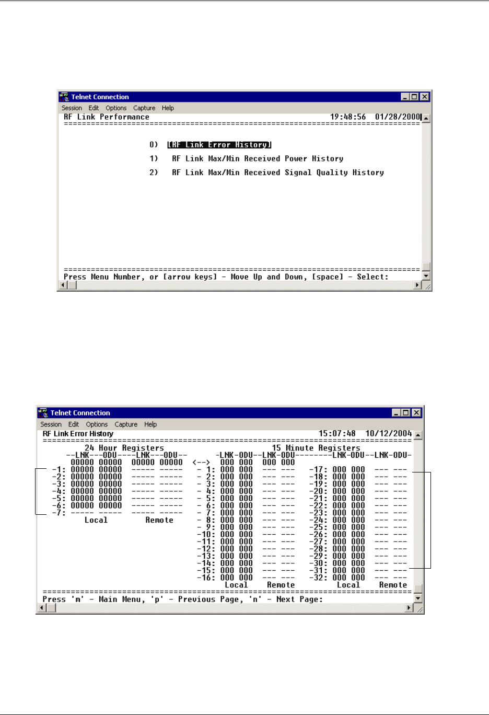Screen dimensions: 489x715
Task: Open Capture menu in lower Telnet window
Action: click(x=126, y=424)
